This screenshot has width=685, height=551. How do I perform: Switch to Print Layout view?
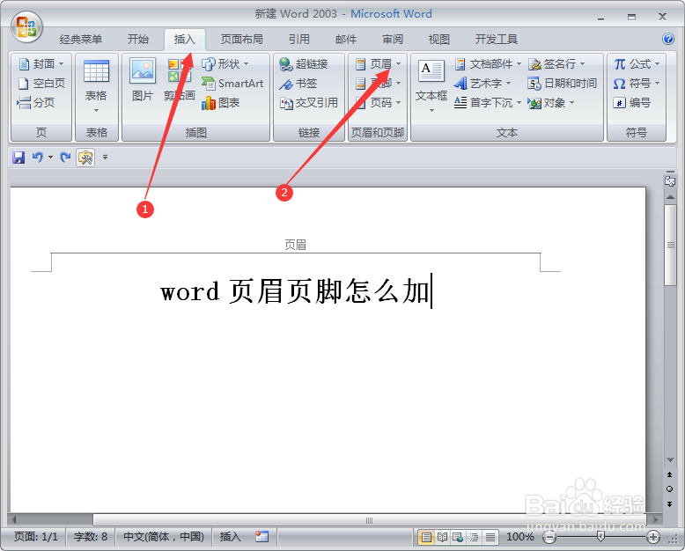(426, 537)
